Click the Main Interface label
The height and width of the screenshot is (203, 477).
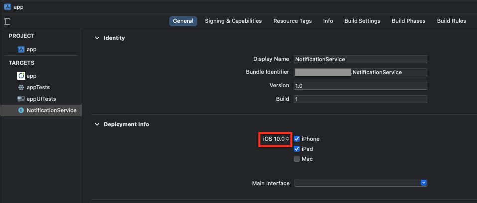(271, 183)
